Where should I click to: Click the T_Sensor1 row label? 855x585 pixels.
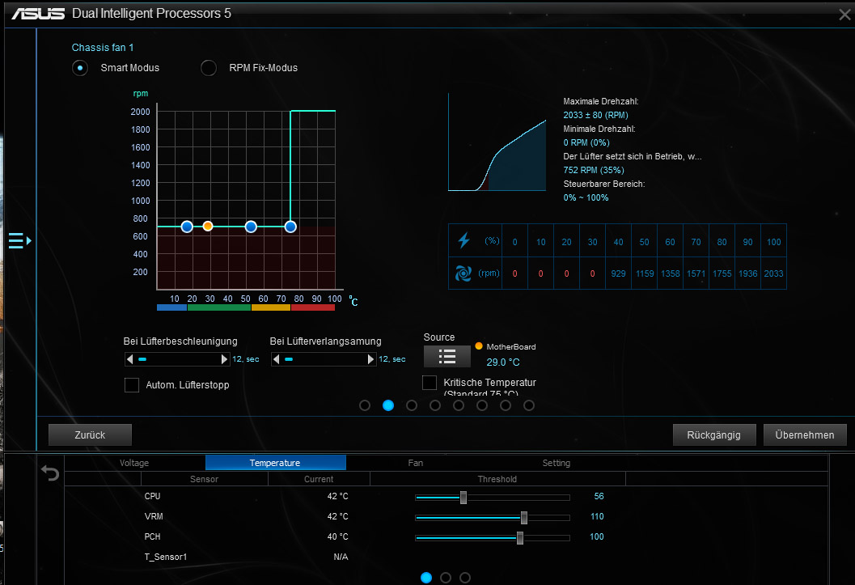[166, 557]
